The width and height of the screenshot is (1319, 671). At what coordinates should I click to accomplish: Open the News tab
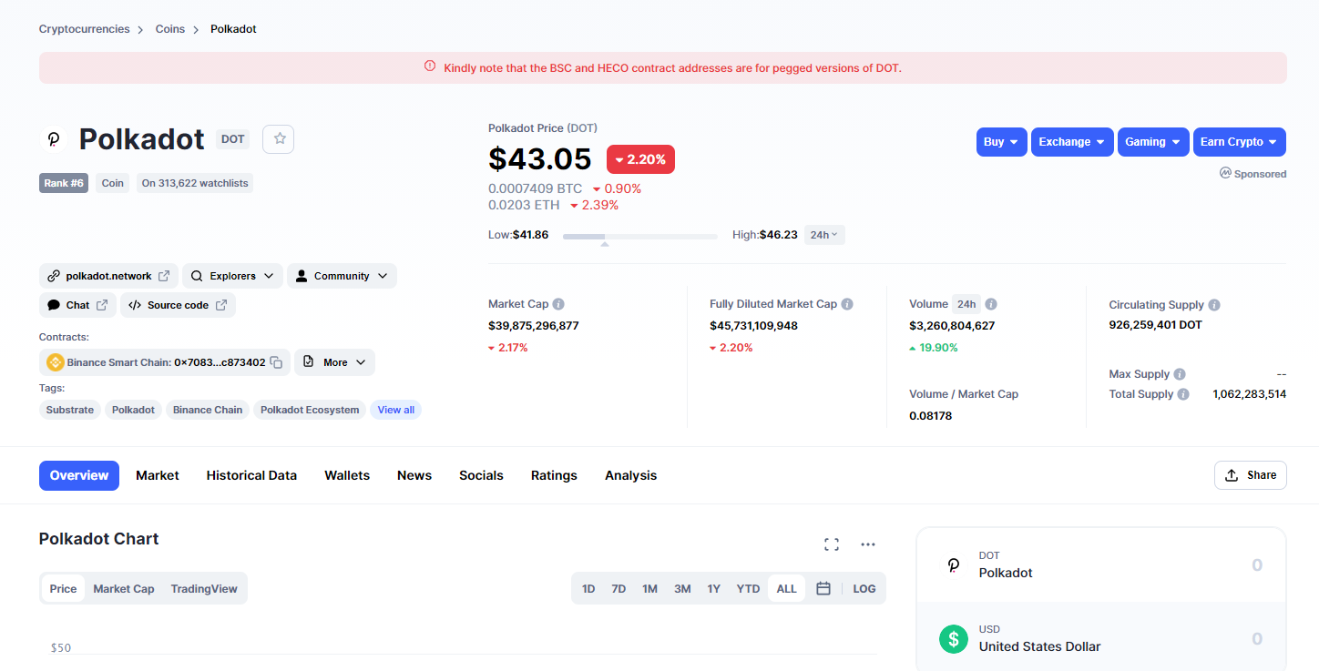414,475
